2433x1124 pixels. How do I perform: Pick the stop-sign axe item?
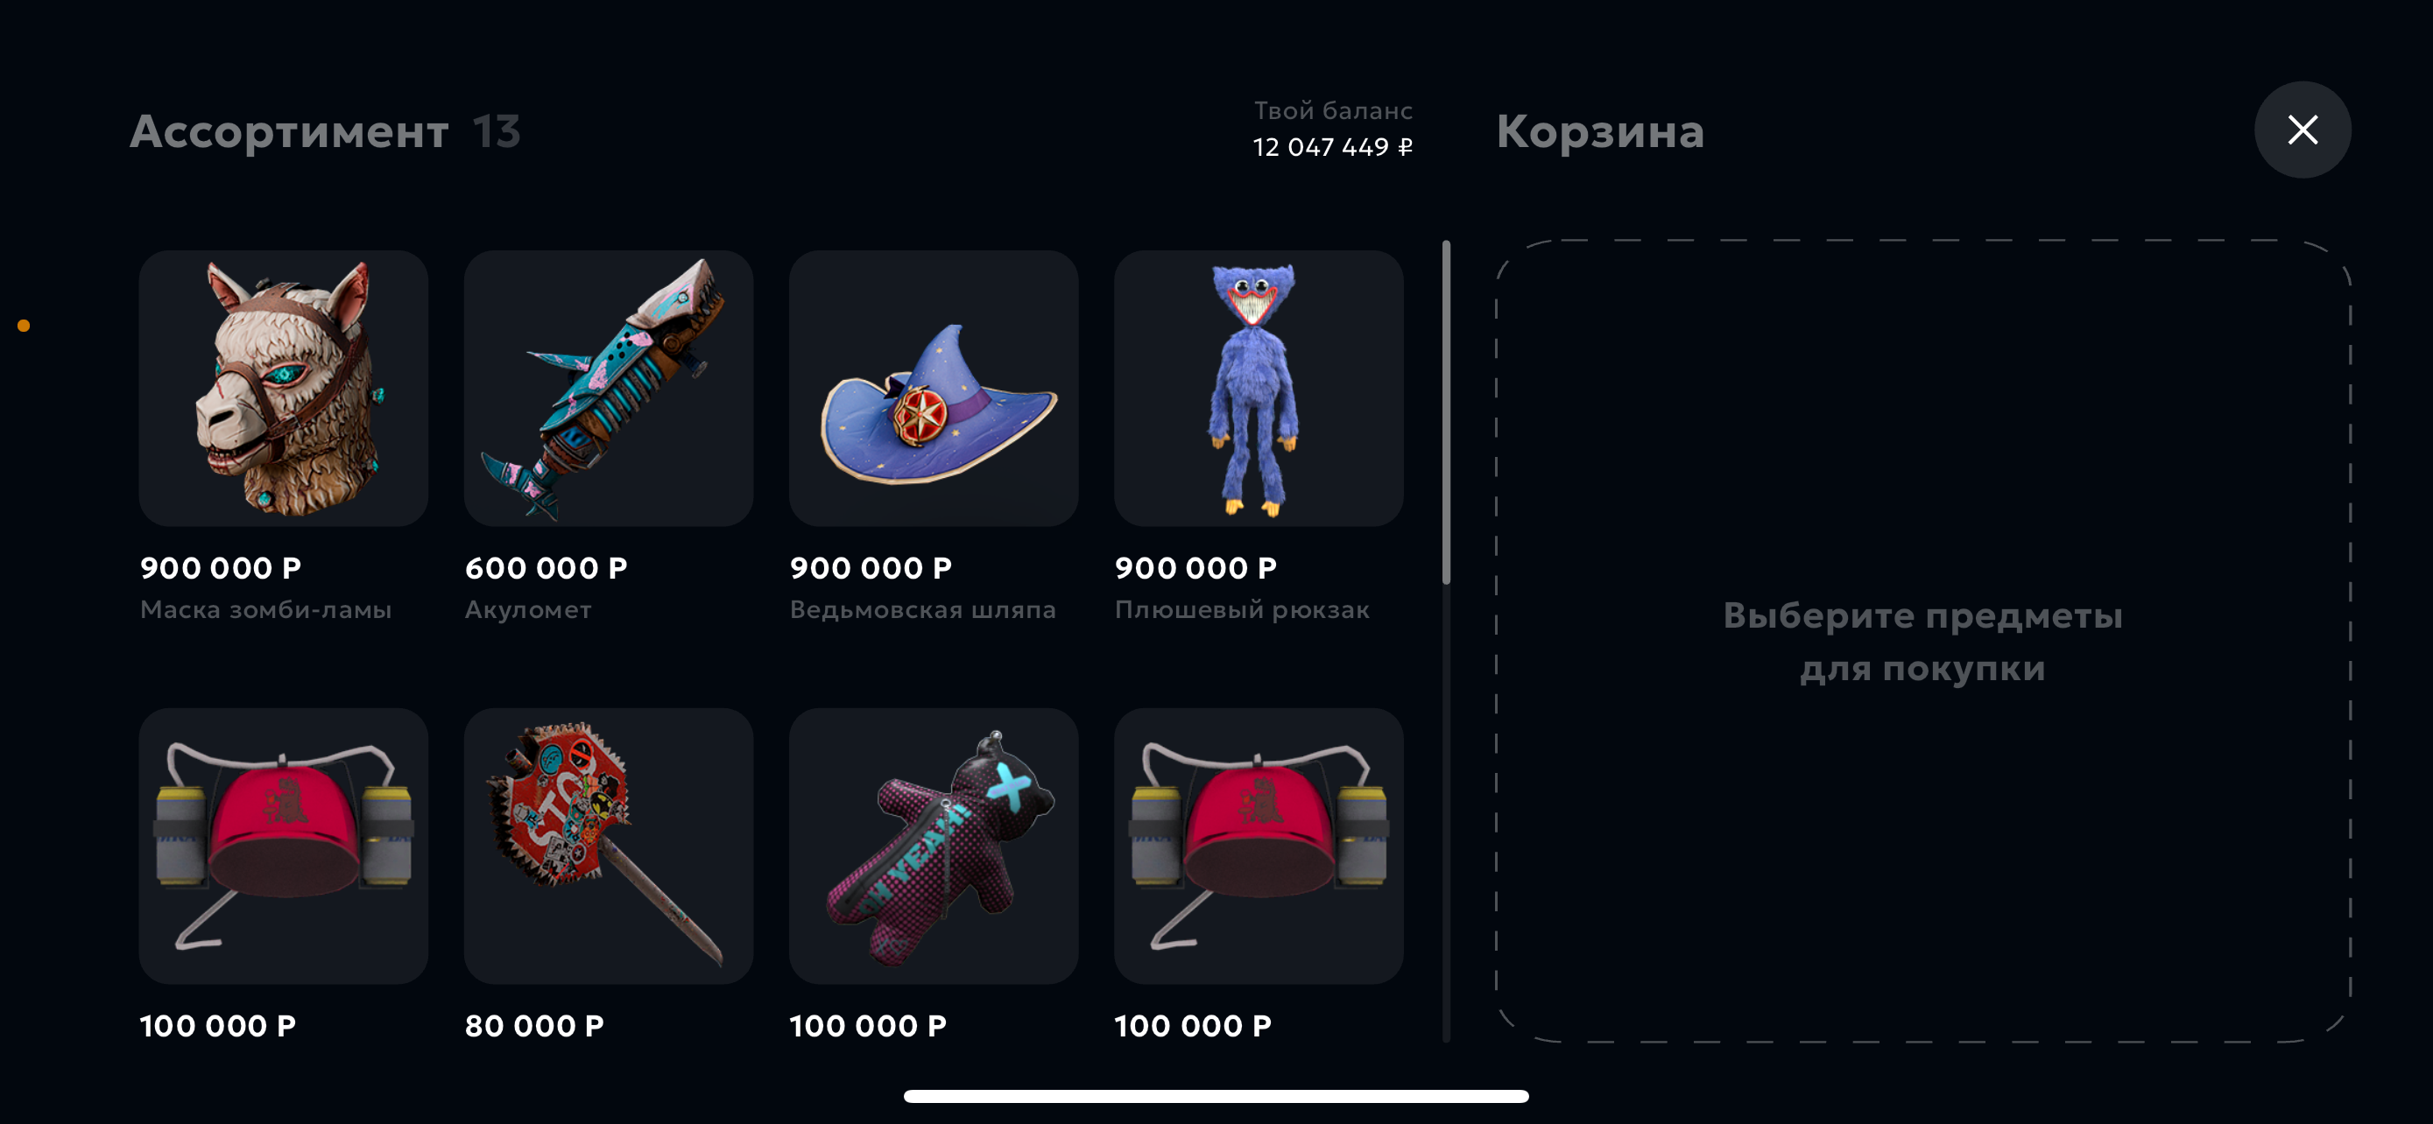608,847
